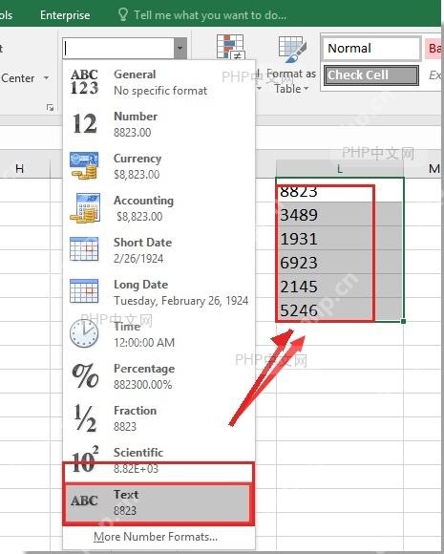This screenshot has height=554, width=444.
Task: Open the Format as Table menu
Action: coord(291,65)
